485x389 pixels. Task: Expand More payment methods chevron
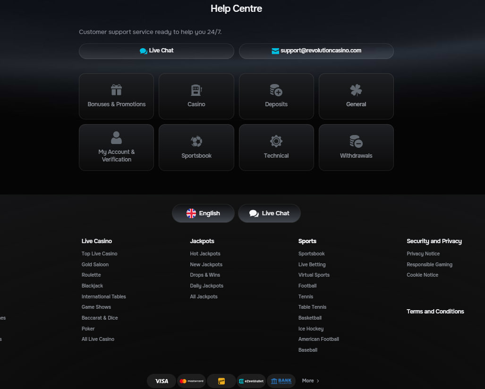point(317,381)
